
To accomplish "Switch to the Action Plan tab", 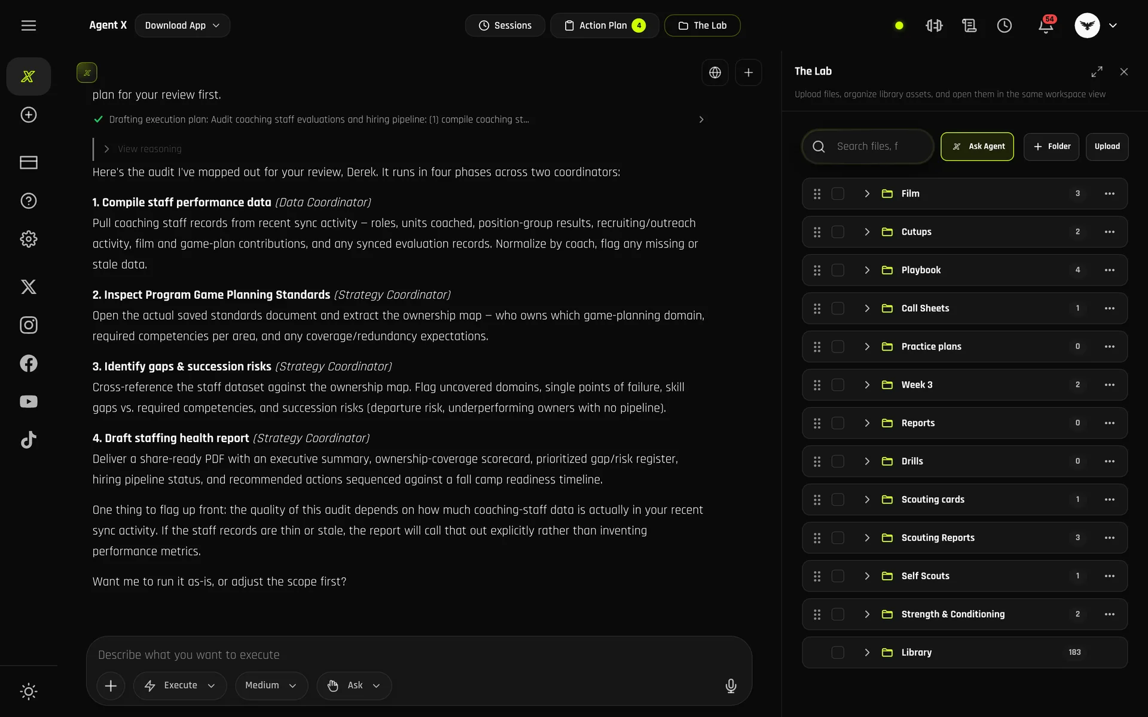I will 604,26.
